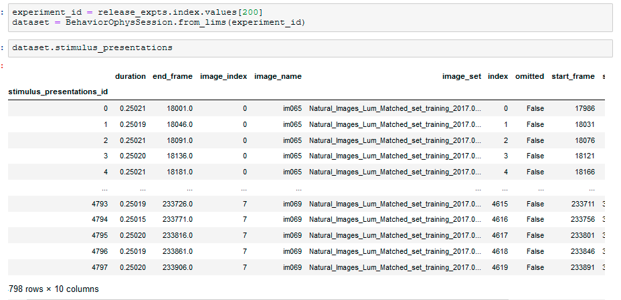Screen dimensions: 621x300
Task: Click the stimulus_presentations_id index label
Action: (58, 92)
